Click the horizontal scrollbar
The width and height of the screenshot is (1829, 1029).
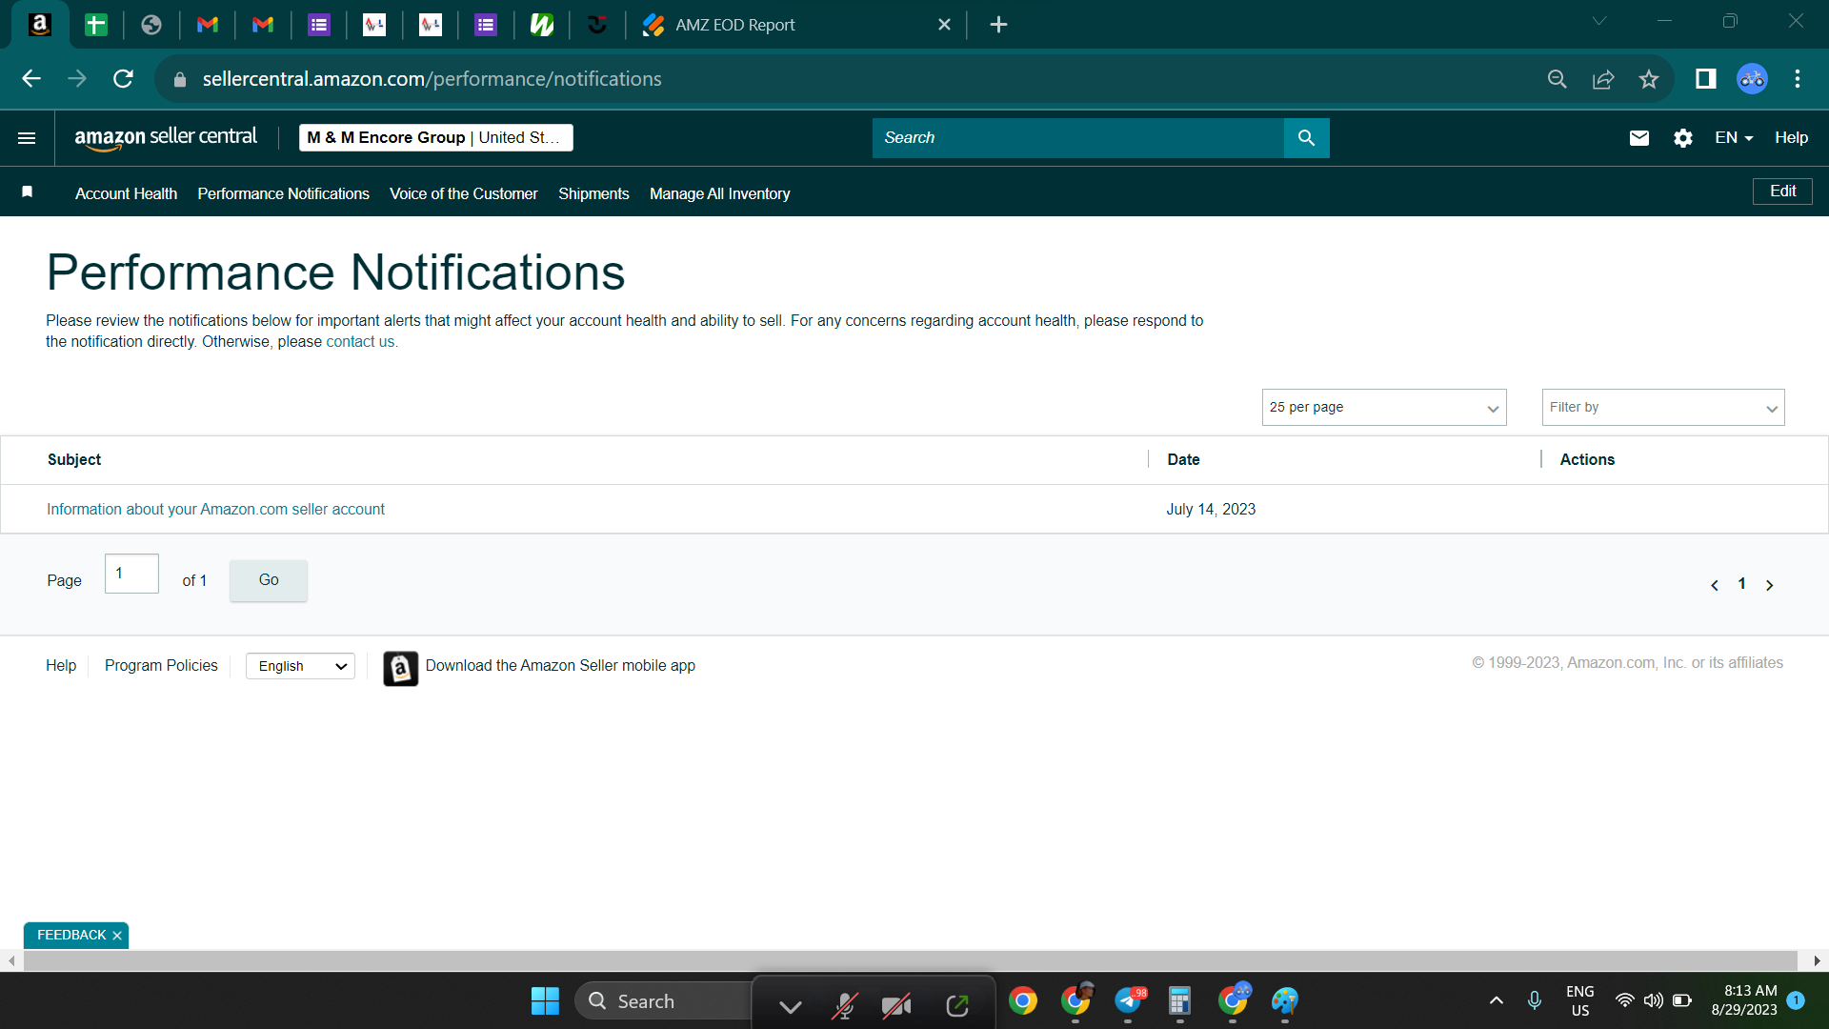(x=910, y=961)
